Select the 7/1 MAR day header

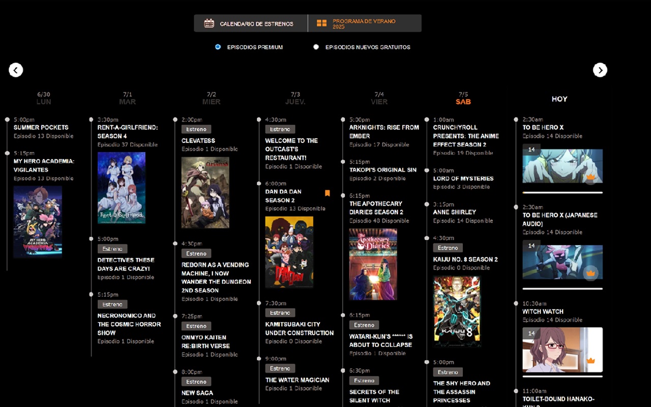(x=128, y=98)
